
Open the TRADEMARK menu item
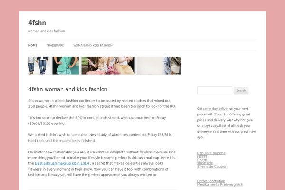(x=55, y=45)
